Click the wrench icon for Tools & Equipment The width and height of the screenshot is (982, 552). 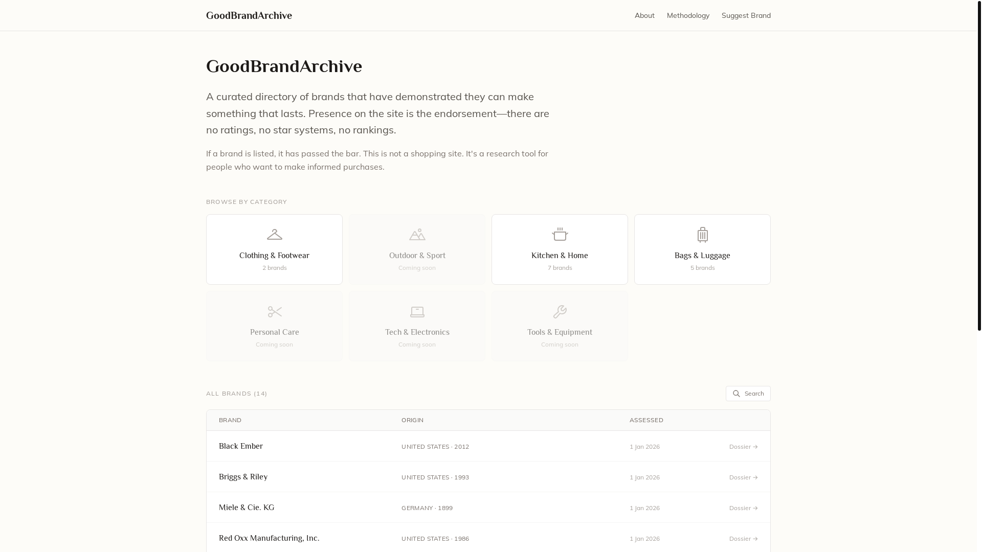pos(560,312)
